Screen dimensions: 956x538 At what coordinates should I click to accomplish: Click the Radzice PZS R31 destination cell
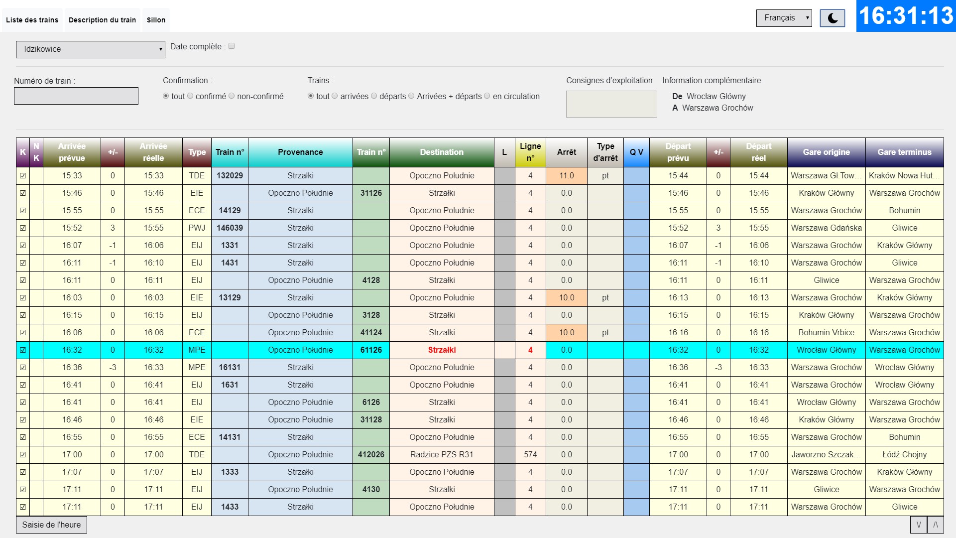pos(442,455)
